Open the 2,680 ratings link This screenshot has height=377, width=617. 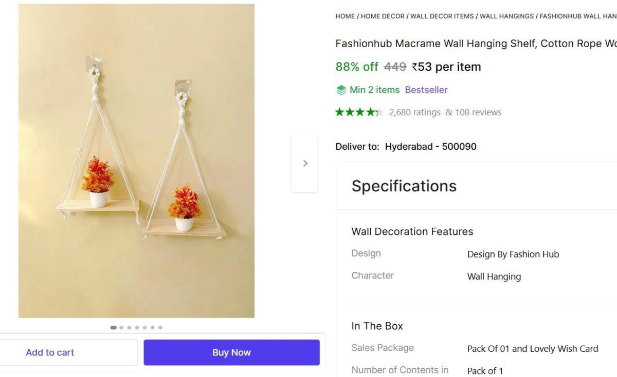point(415,112)
